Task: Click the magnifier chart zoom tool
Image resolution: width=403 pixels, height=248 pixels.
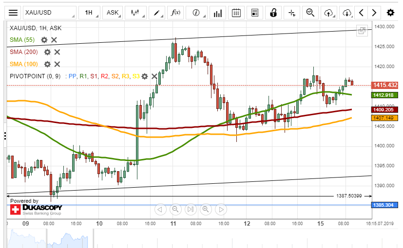Action: (x=310, y=13)
